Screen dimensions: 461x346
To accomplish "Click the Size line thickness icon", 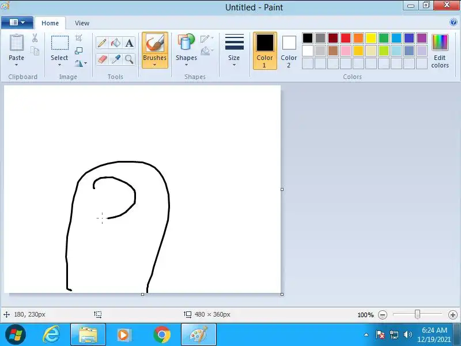I will [x=234, y=42].
